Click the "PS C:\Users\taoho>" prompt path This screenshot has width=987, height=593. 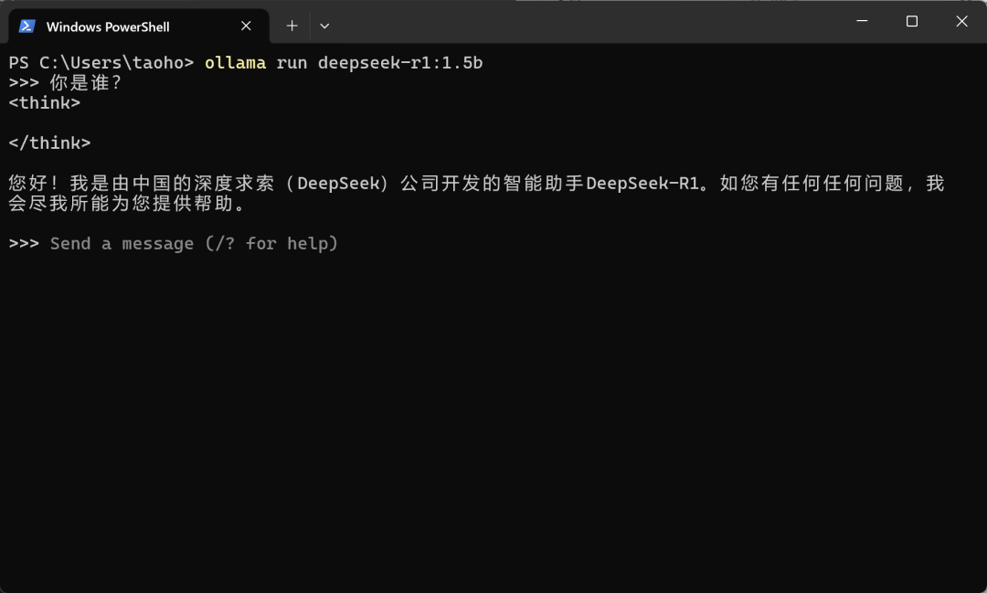[101, 63]
